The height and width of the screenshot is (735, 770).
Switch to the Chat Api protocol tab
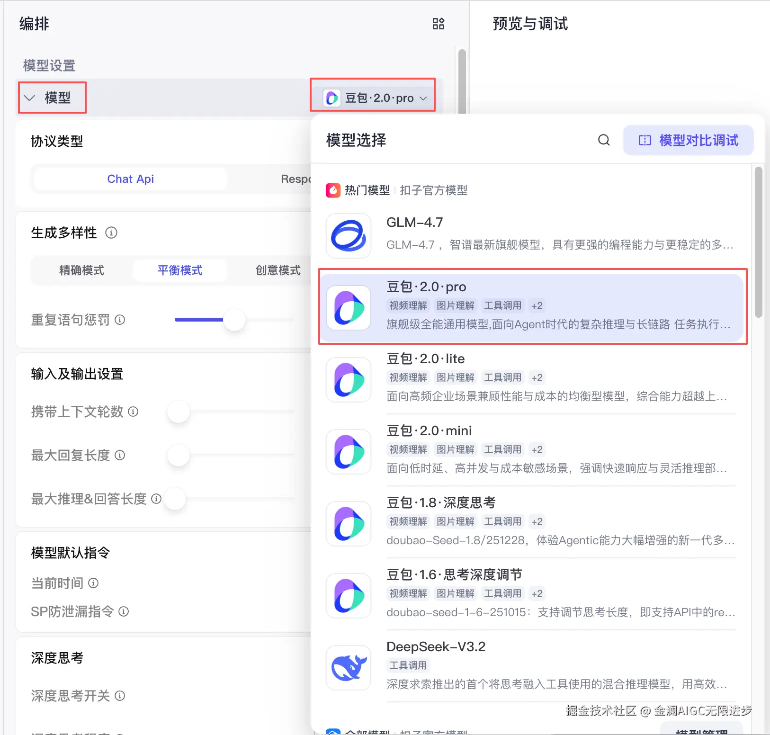[x=131, y=179]
